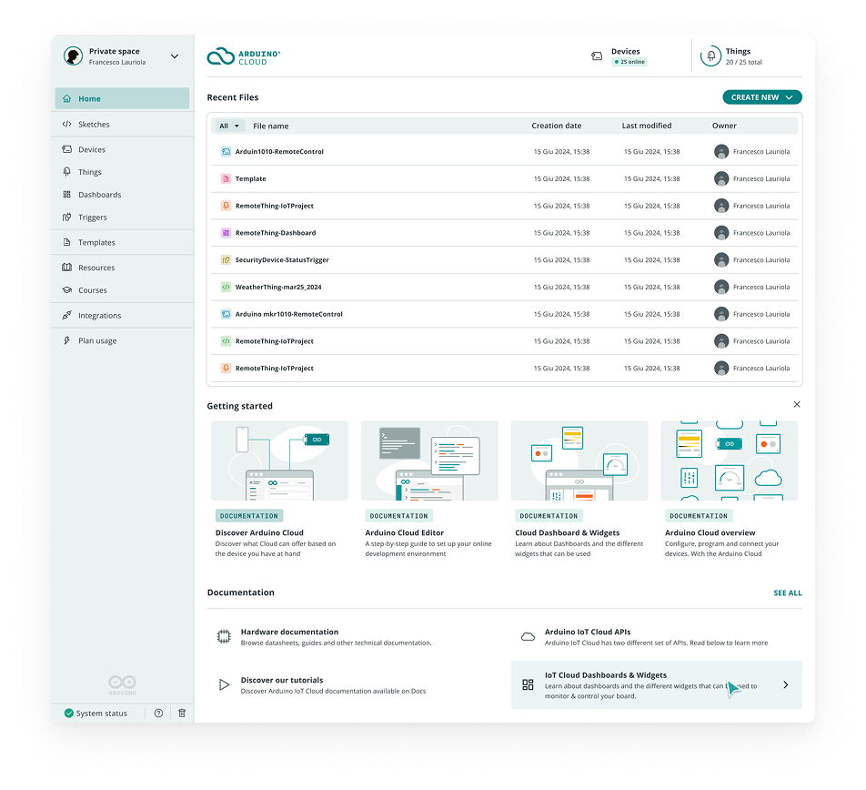This screenshot has width=866, height=790.
Task: Expand the Private space switcher chevron
Action: [175, 56]
